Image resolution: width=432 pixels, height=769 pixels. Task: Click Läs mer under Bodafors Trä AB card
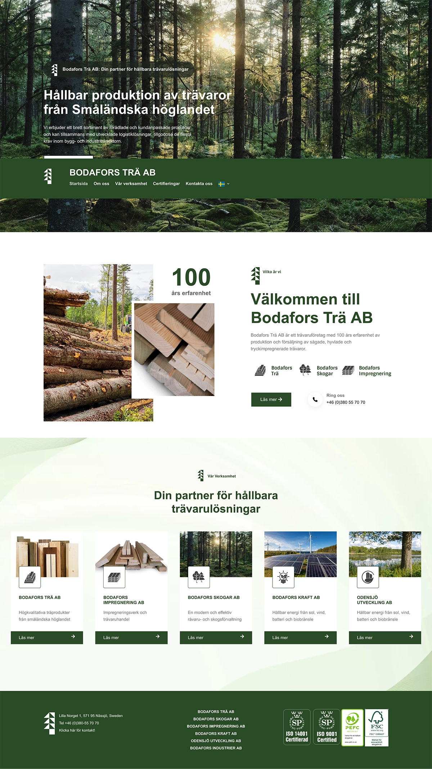tap(47, 638)
